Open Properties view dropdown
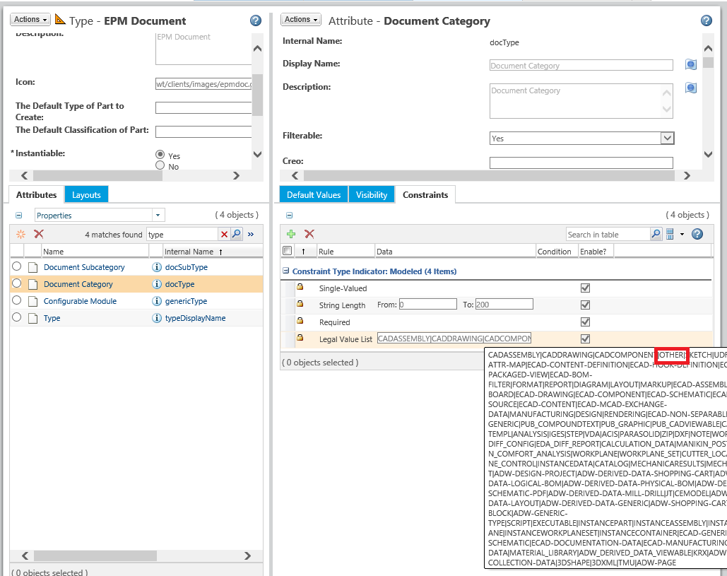The width and height of the screenshot is (727, 576). click(x=158, y=215)
